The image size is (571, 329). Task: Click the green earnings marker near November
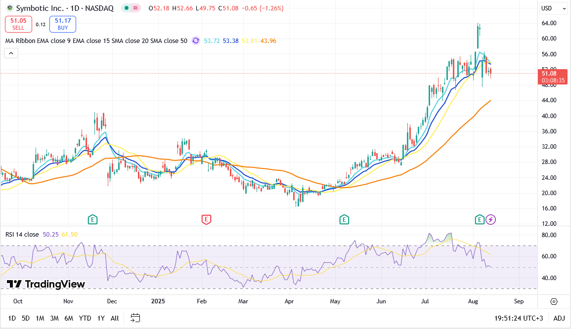pyautogui.click(x=92, y=219)
